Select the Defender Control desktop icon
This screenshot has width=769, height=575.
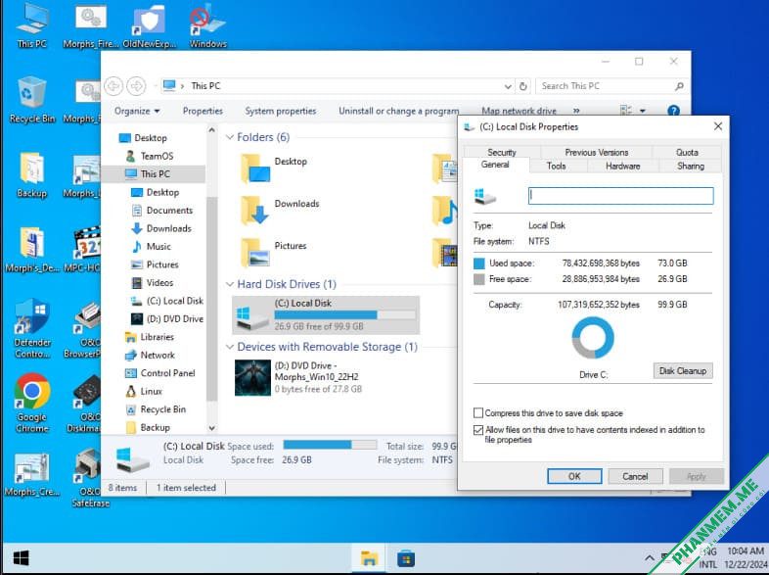coord(32,328)
